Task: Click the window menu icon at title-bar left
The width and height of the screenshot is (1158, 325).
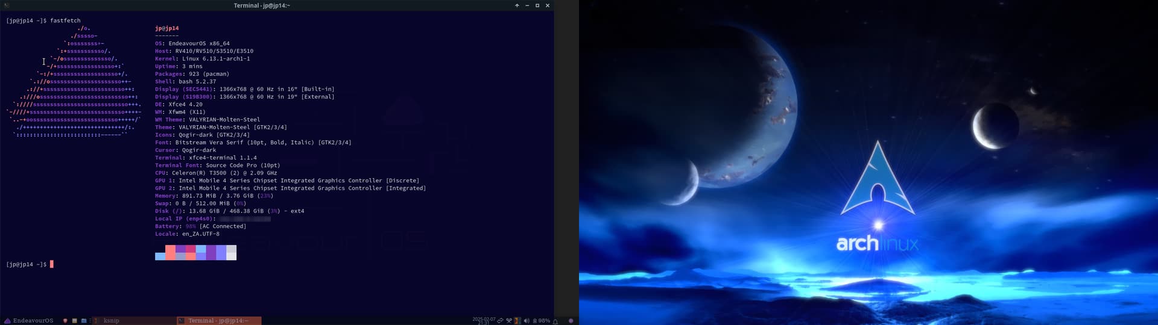Action: [x=7, y=5]
